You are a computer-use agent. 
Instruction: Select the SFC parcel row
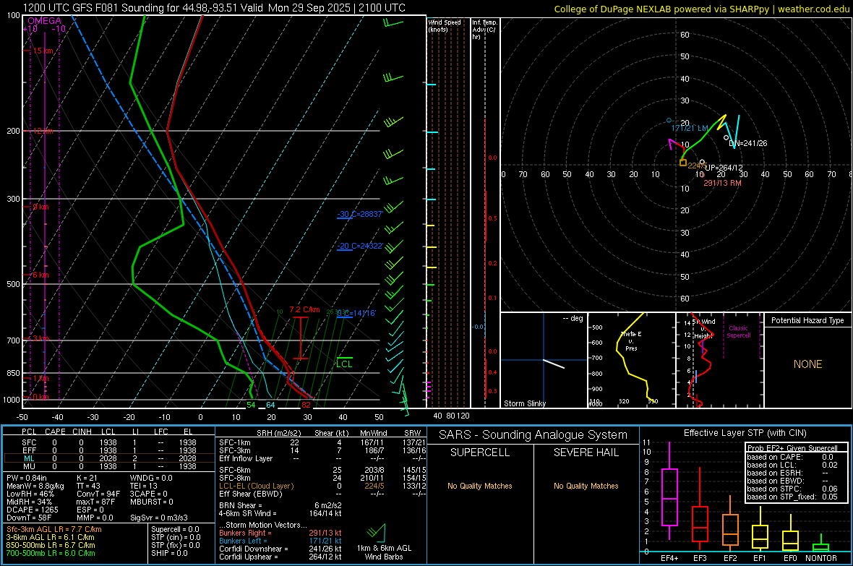coord(109,442)
